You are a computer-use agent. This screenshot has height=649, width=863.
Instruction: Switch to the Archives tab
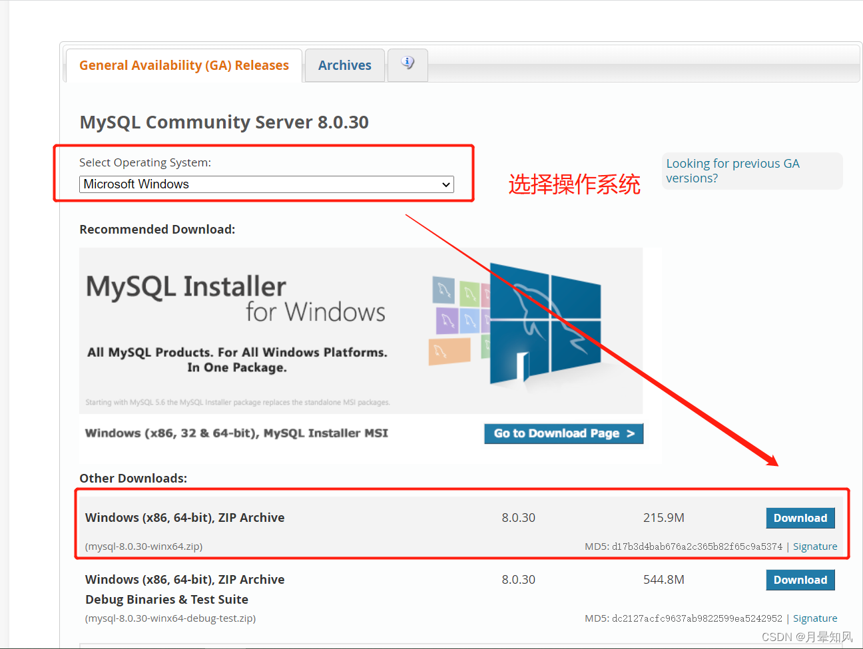[x=344, y=65]
